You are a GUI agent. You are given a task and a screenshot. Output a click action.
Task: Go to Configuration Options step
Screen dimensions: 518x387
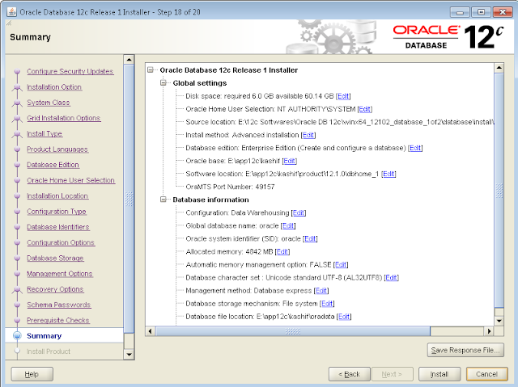click(x=61, y=242)
